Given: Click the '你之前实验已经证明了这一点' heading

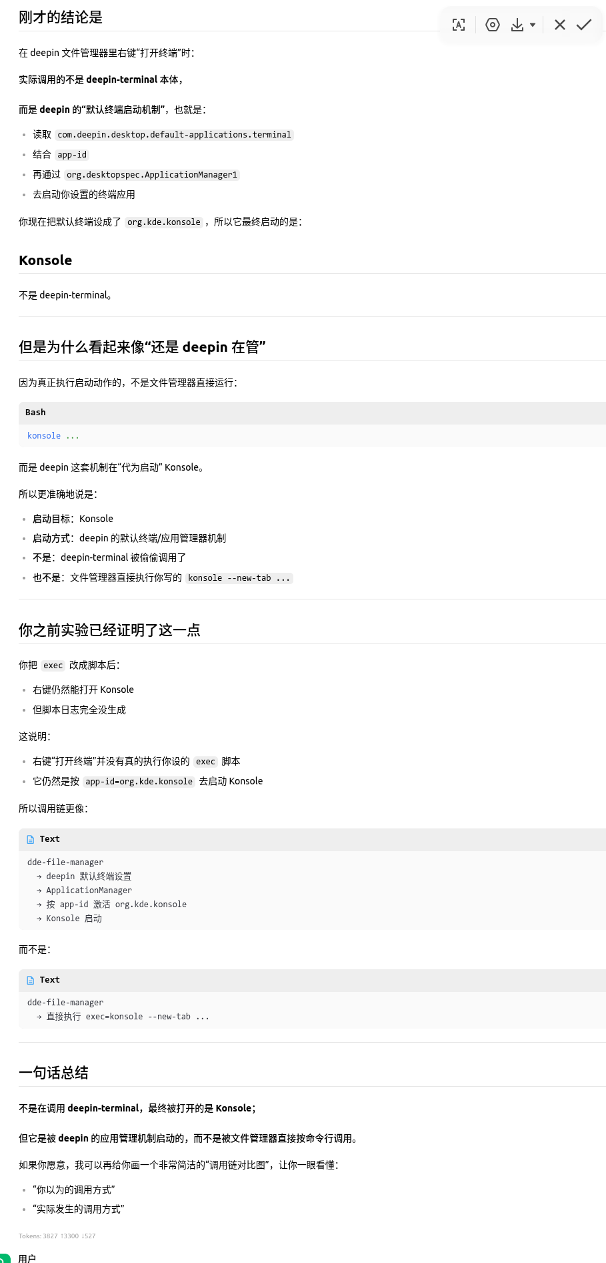Looking at the screenshot, I should point(109,630).
